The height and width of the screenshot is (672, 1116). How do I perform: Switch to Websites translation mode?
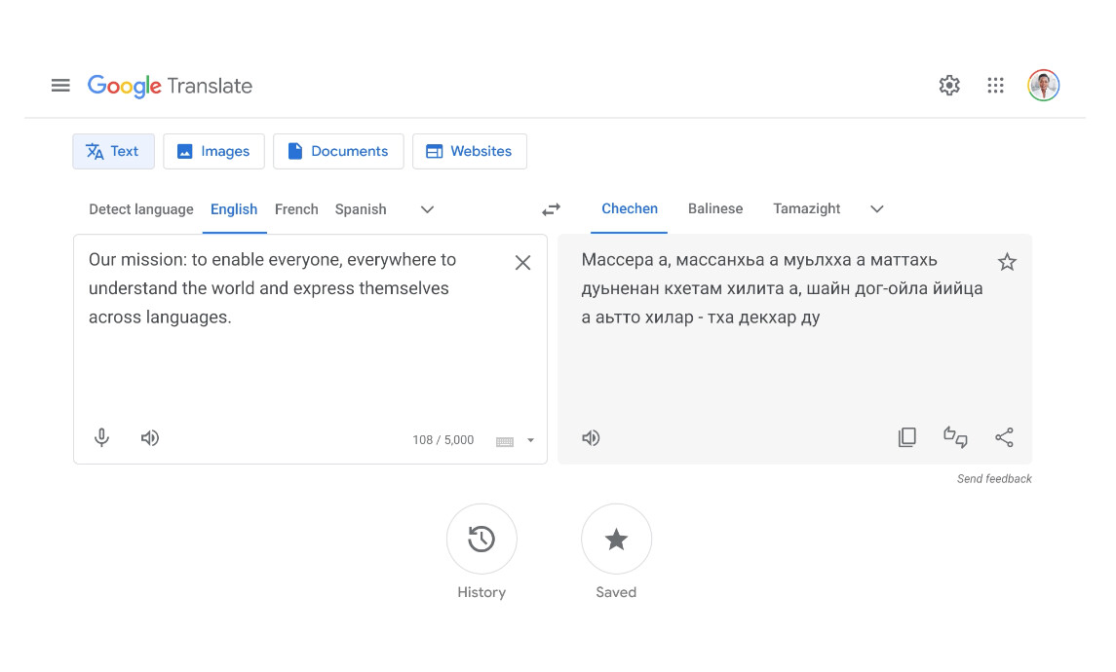(469, 152)
